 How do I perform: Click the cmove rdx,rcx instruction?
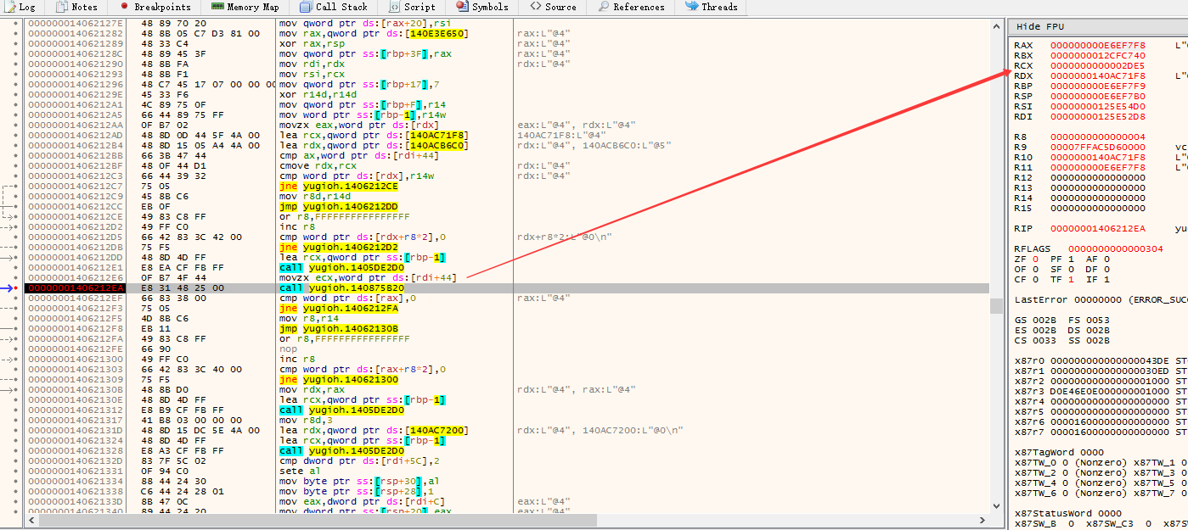315,165
